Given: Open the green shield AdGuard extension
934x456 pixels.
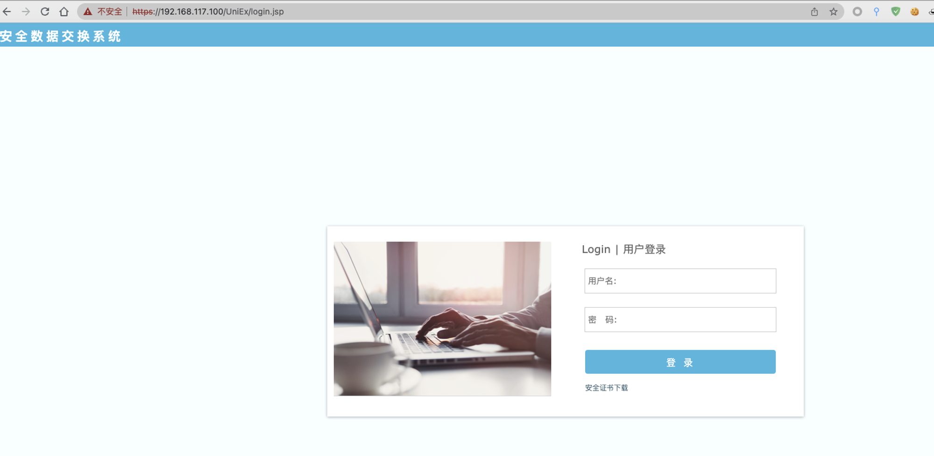Looking at the screenshot, I should pos(895,12).
